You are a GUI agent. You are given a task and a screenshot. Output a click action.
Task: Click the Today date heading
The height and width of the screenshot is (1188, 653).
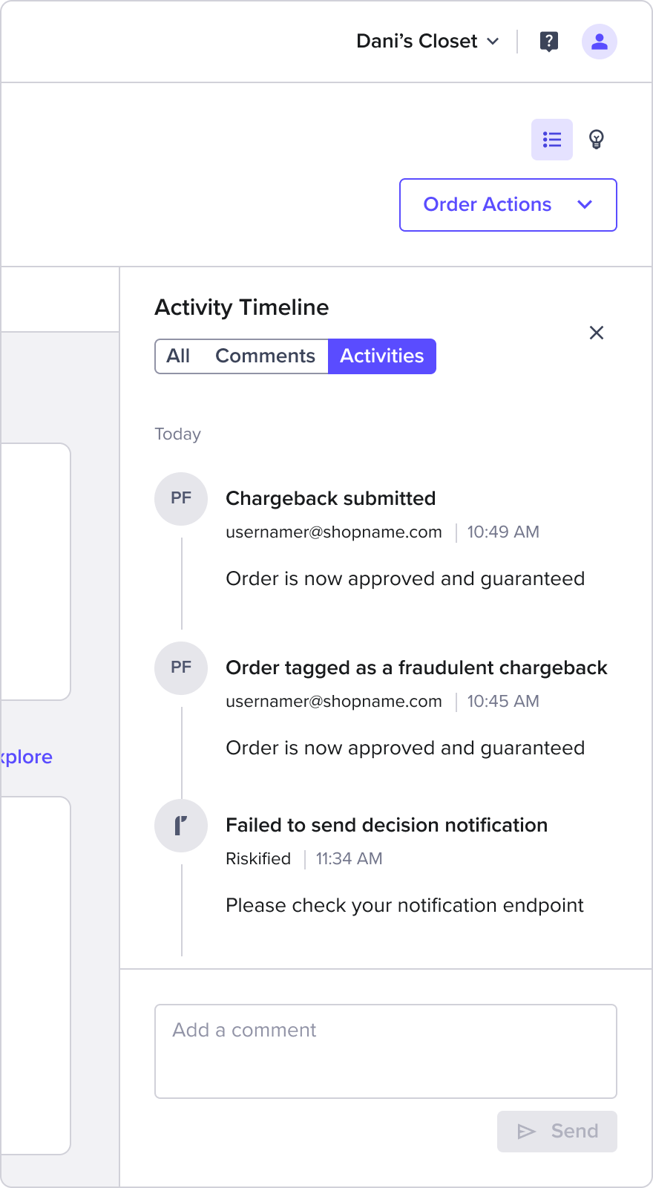click(178, 434)
